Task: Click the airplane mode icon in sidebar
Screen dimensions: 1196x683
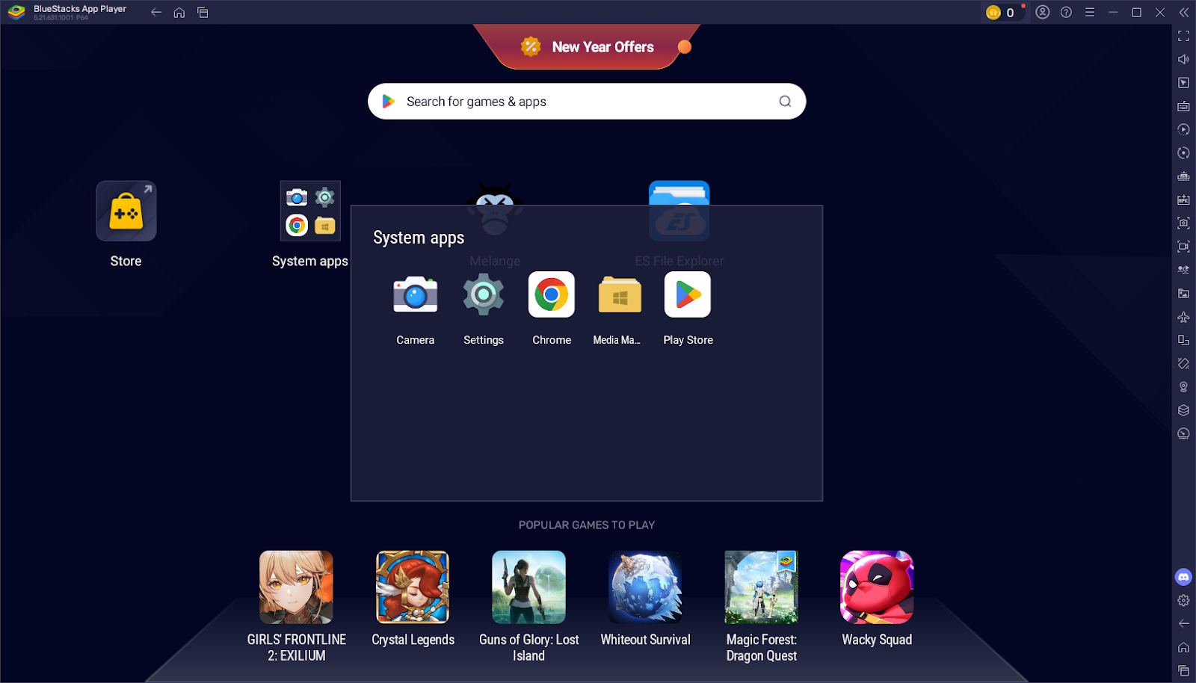Action: (x=1183, y=317)
